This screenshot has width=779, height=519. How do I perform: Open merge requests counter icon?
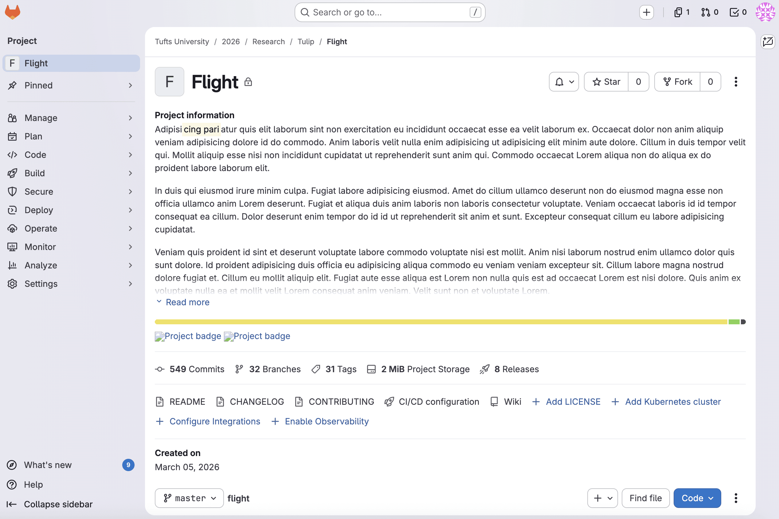pyautogui.click(x=710, y=12)
